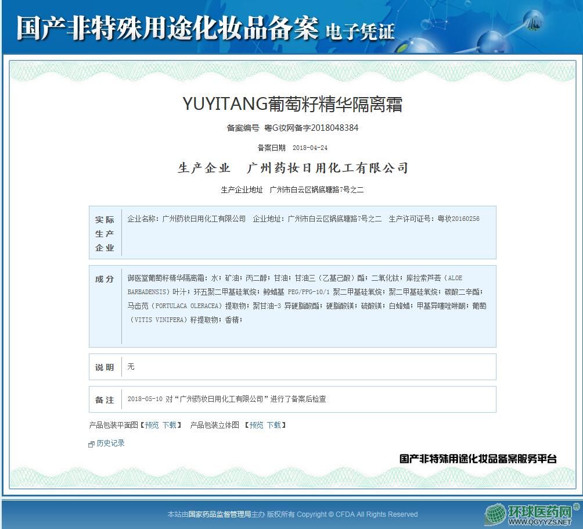Click the 国产非特殊用途化妆品备案 header title
Screen dimensions: 583x529
(x=167, y=28)
